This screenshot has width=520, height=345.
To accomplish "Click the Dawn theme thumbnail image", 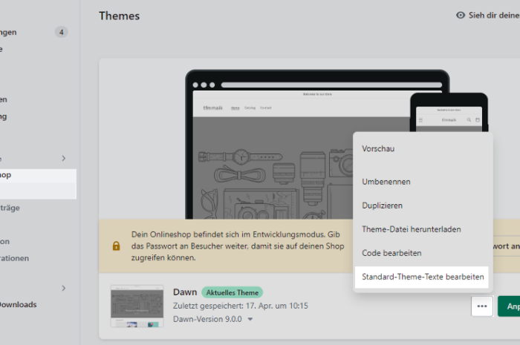I will pyautogui.click(x=137, y=306).
